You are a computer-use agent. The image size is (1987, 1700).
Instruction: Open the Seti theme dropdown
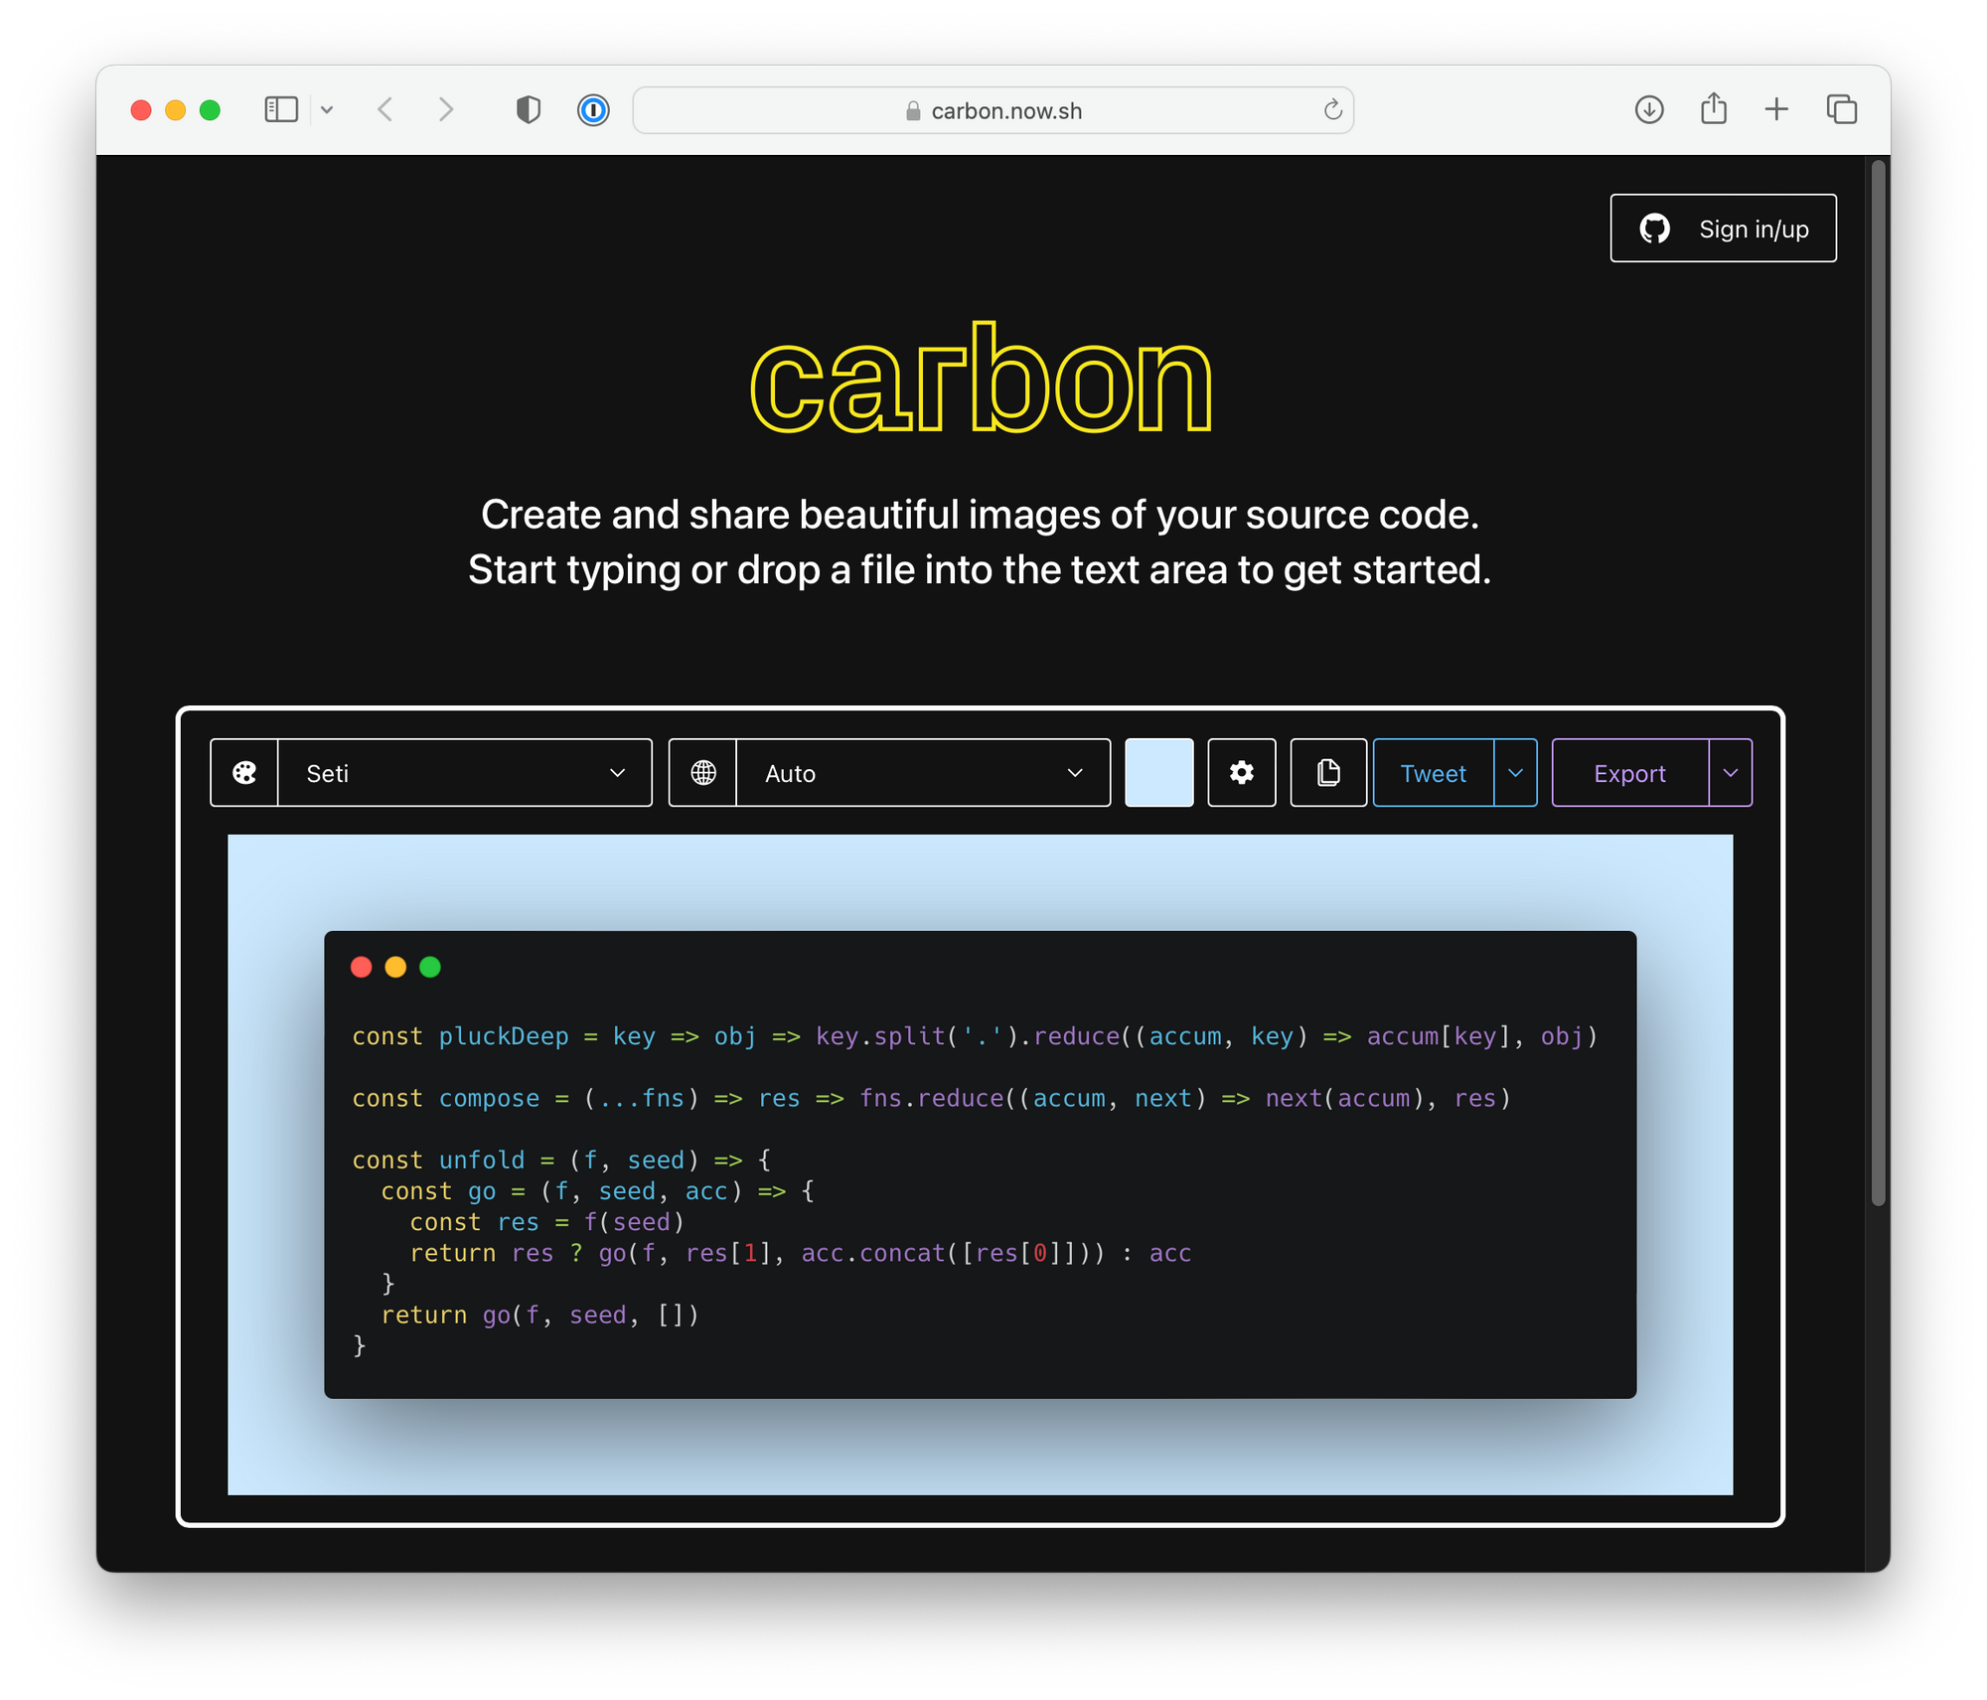point(465,773)
